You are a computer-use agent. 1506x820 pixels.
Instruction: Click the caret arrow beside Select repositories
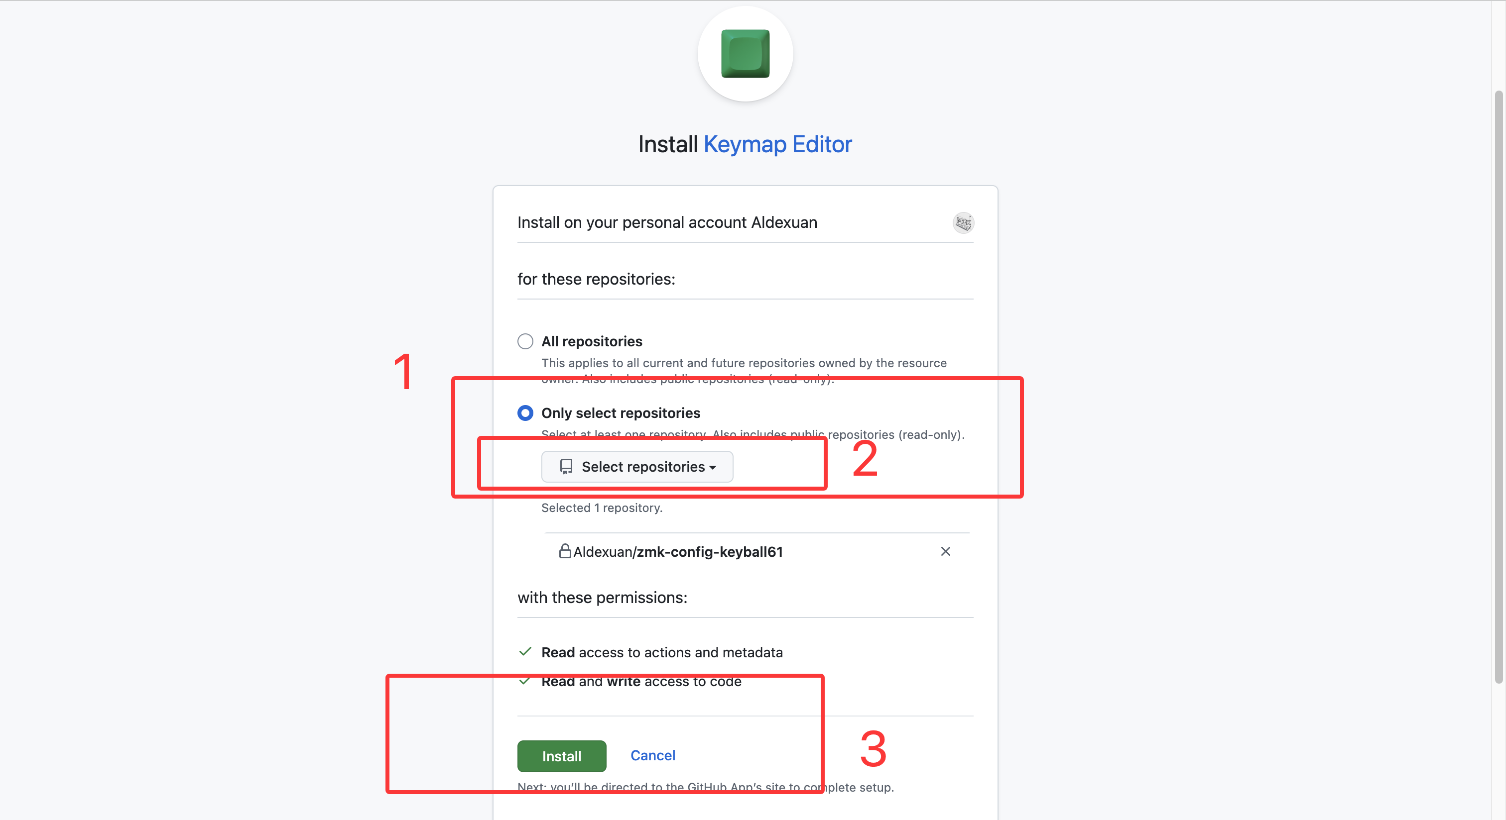click(713, 468)
